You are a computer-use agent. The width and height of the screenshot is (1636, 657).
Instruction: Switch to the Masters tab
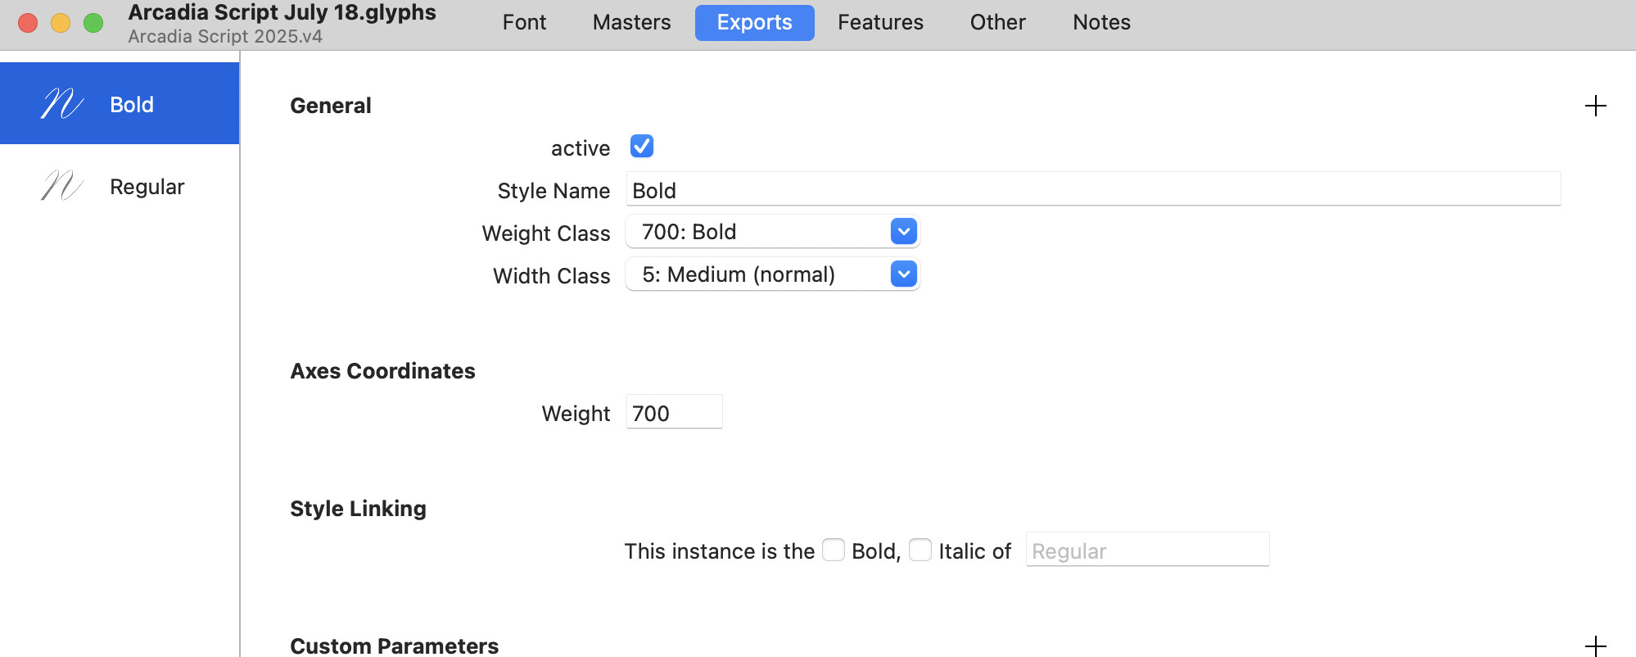(x=631, y=22)
